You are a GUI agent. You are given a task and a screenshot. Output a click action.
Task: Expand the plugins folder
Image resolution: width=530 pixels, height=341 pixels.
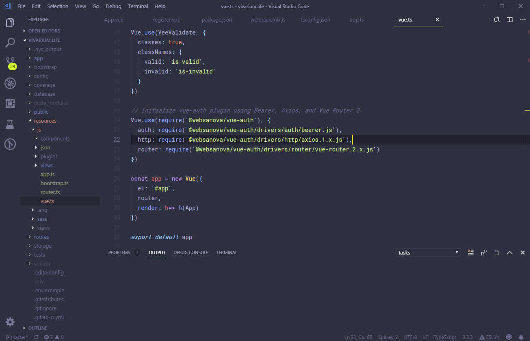pos(49,157)
